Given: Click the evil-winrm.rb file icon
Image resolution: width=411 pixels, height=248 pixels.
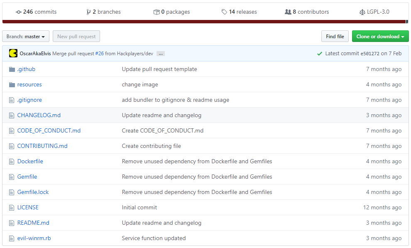Looking at the screenshot, I should coord(12,238).
